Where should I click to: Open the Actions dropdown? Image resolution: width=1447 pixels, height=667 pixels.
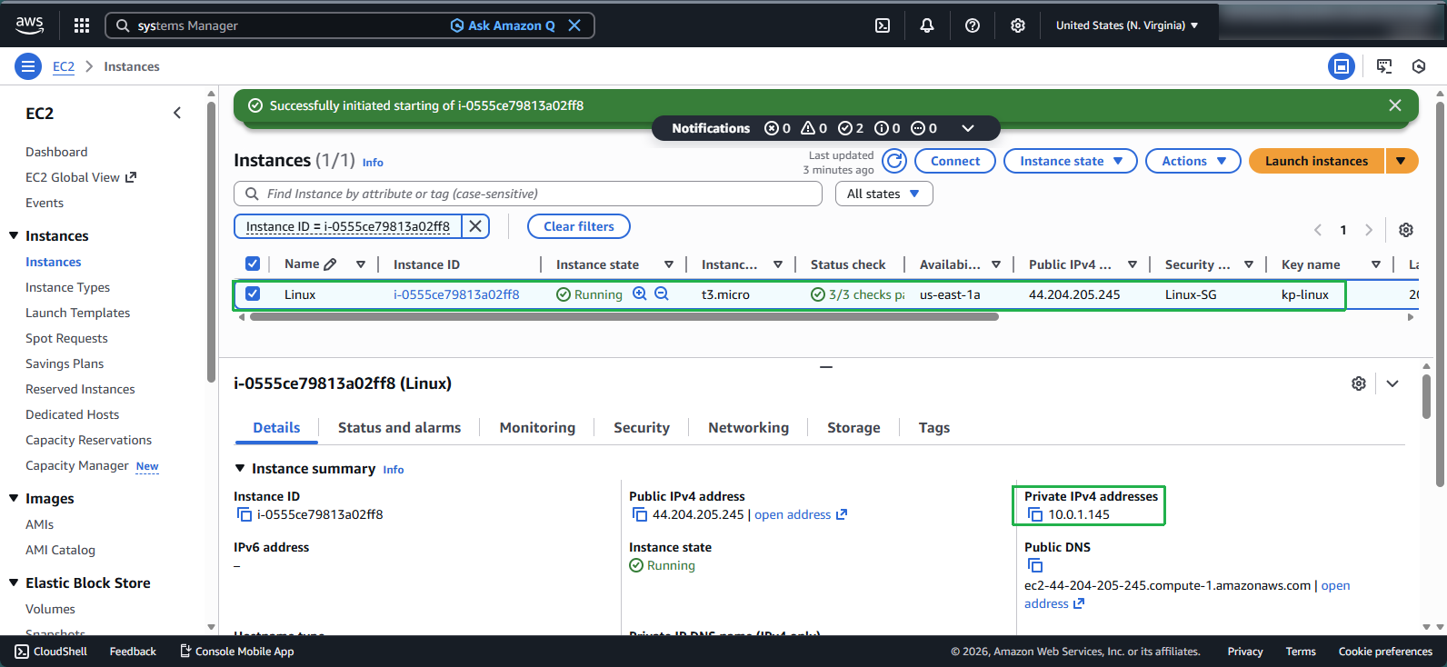click(x=1193, y=161)
